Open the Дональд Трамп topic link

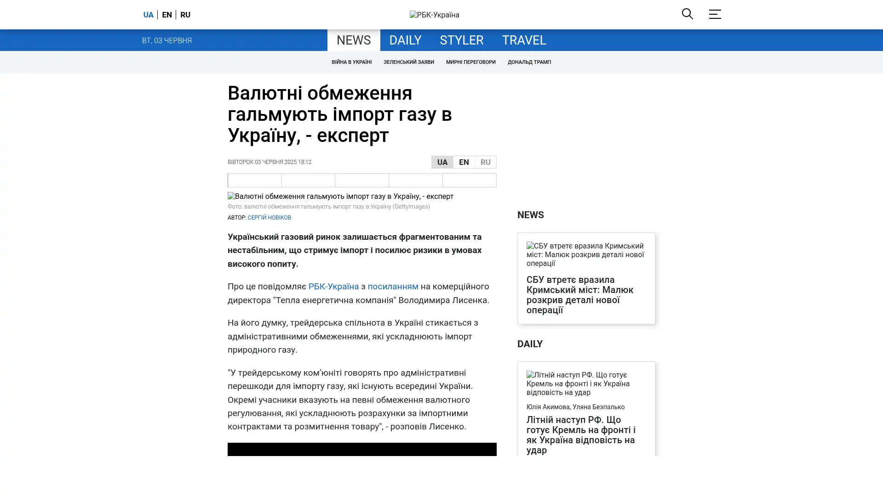pos(529,62)
